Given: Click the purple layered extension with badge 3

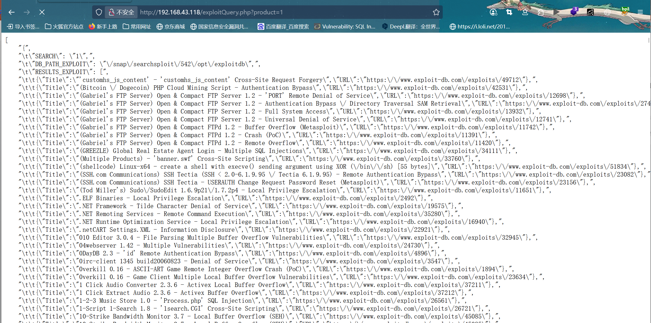Looking at the screenshot, I should (573, 12).
